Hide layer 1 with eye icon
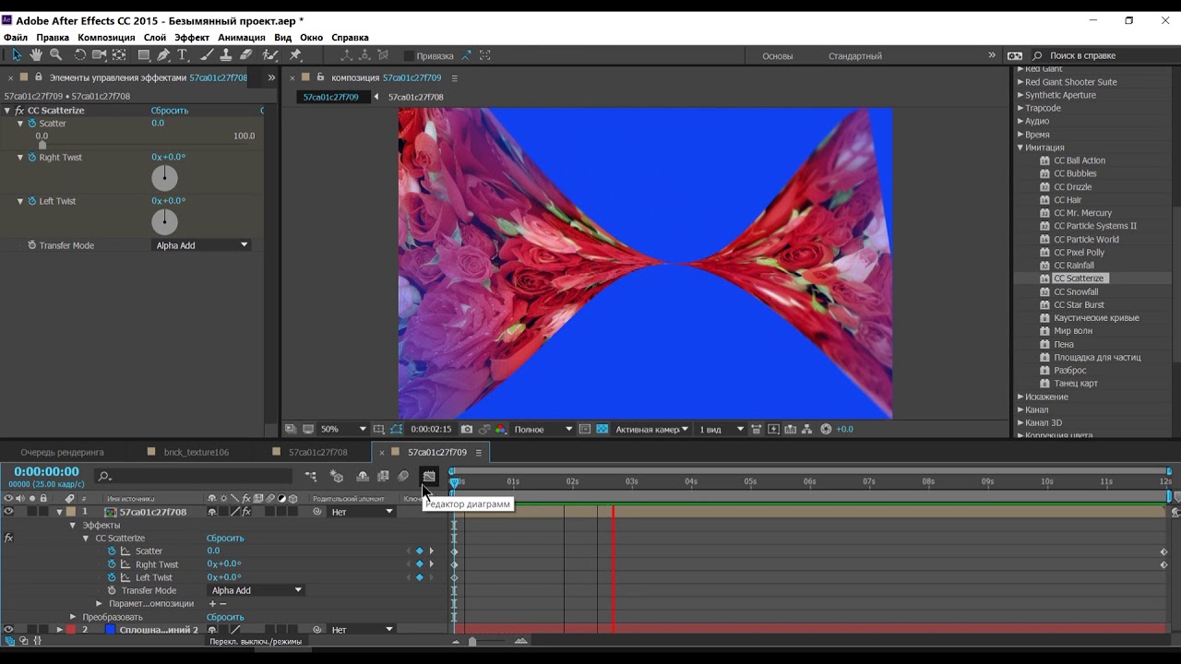 (8, 512)
